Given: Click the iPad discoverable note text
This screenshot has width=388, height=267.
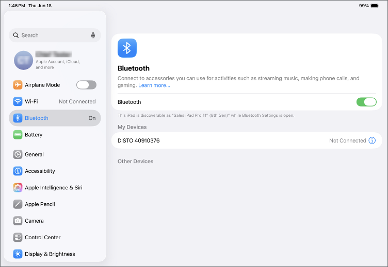Looking at the screenshot, I should 206,115.
